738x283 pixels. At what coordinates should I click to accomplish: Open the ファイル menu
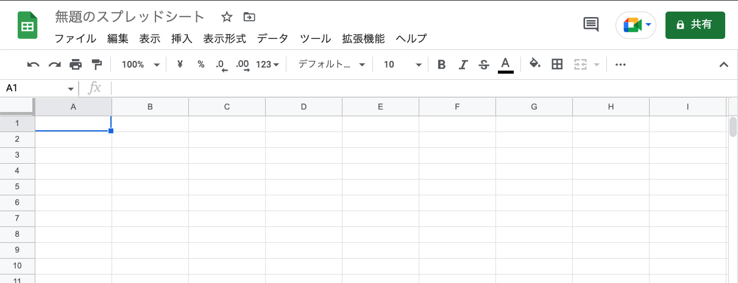(x=75, y=38)
